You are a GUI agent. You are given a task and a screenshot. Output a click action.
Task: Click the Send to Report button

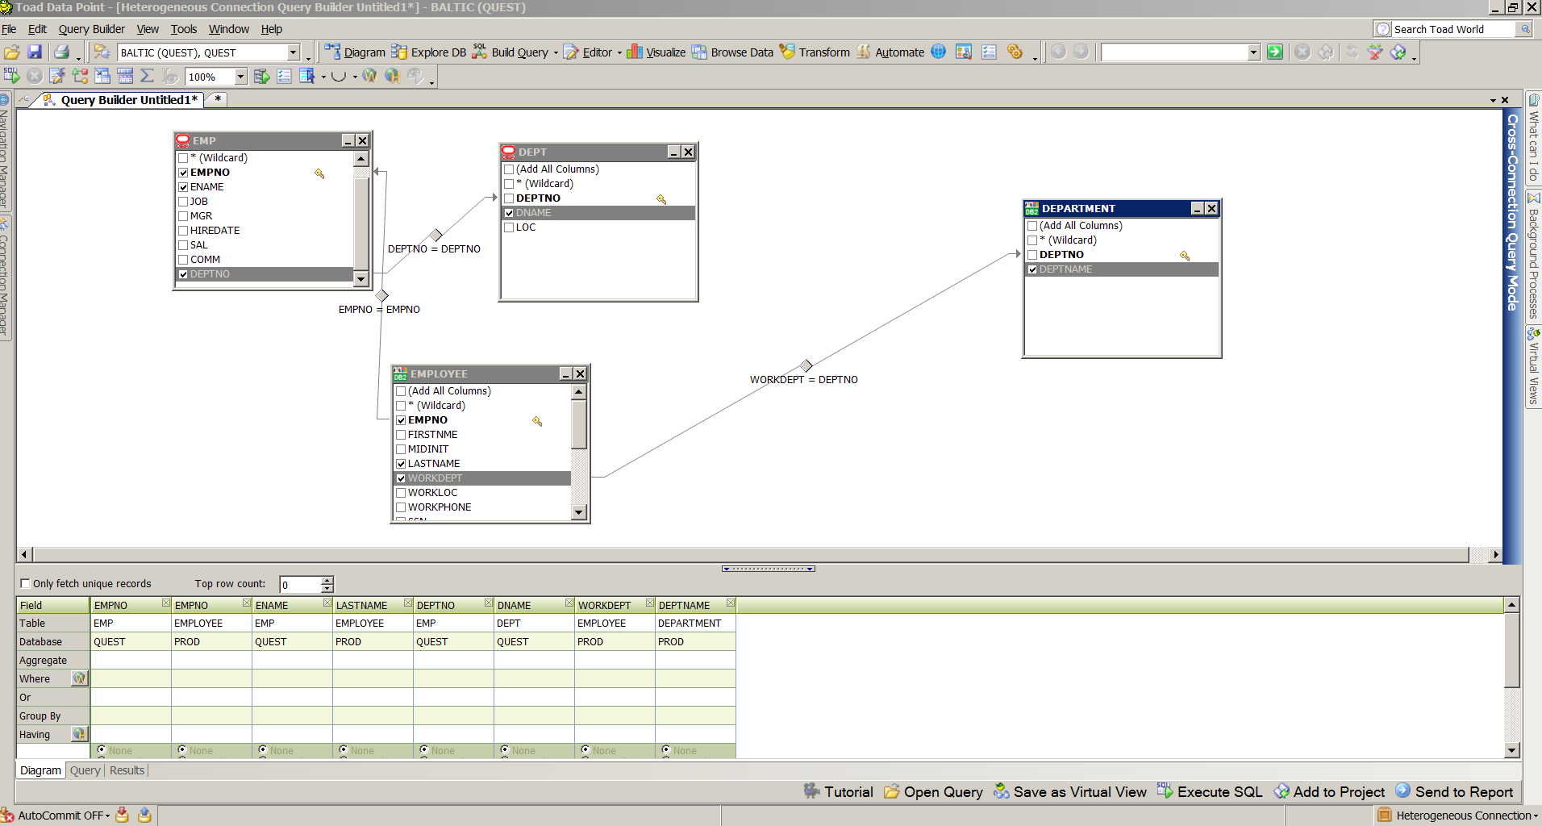(1453, 792)
